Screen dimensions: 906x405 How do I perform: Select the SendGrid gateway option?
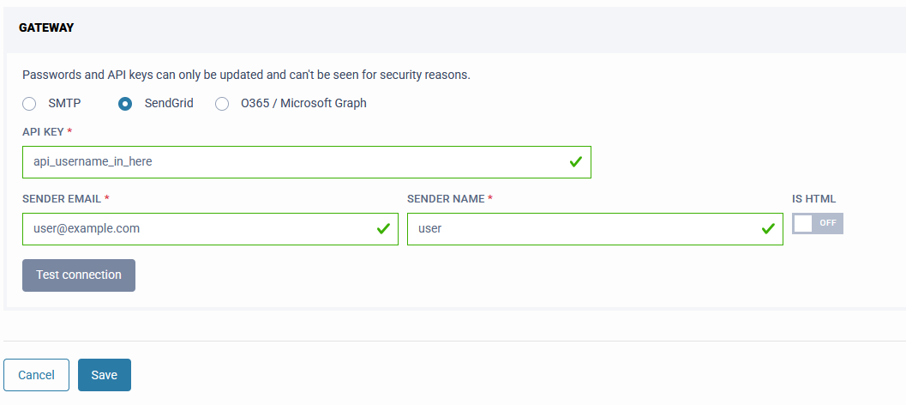coord(125,104)
